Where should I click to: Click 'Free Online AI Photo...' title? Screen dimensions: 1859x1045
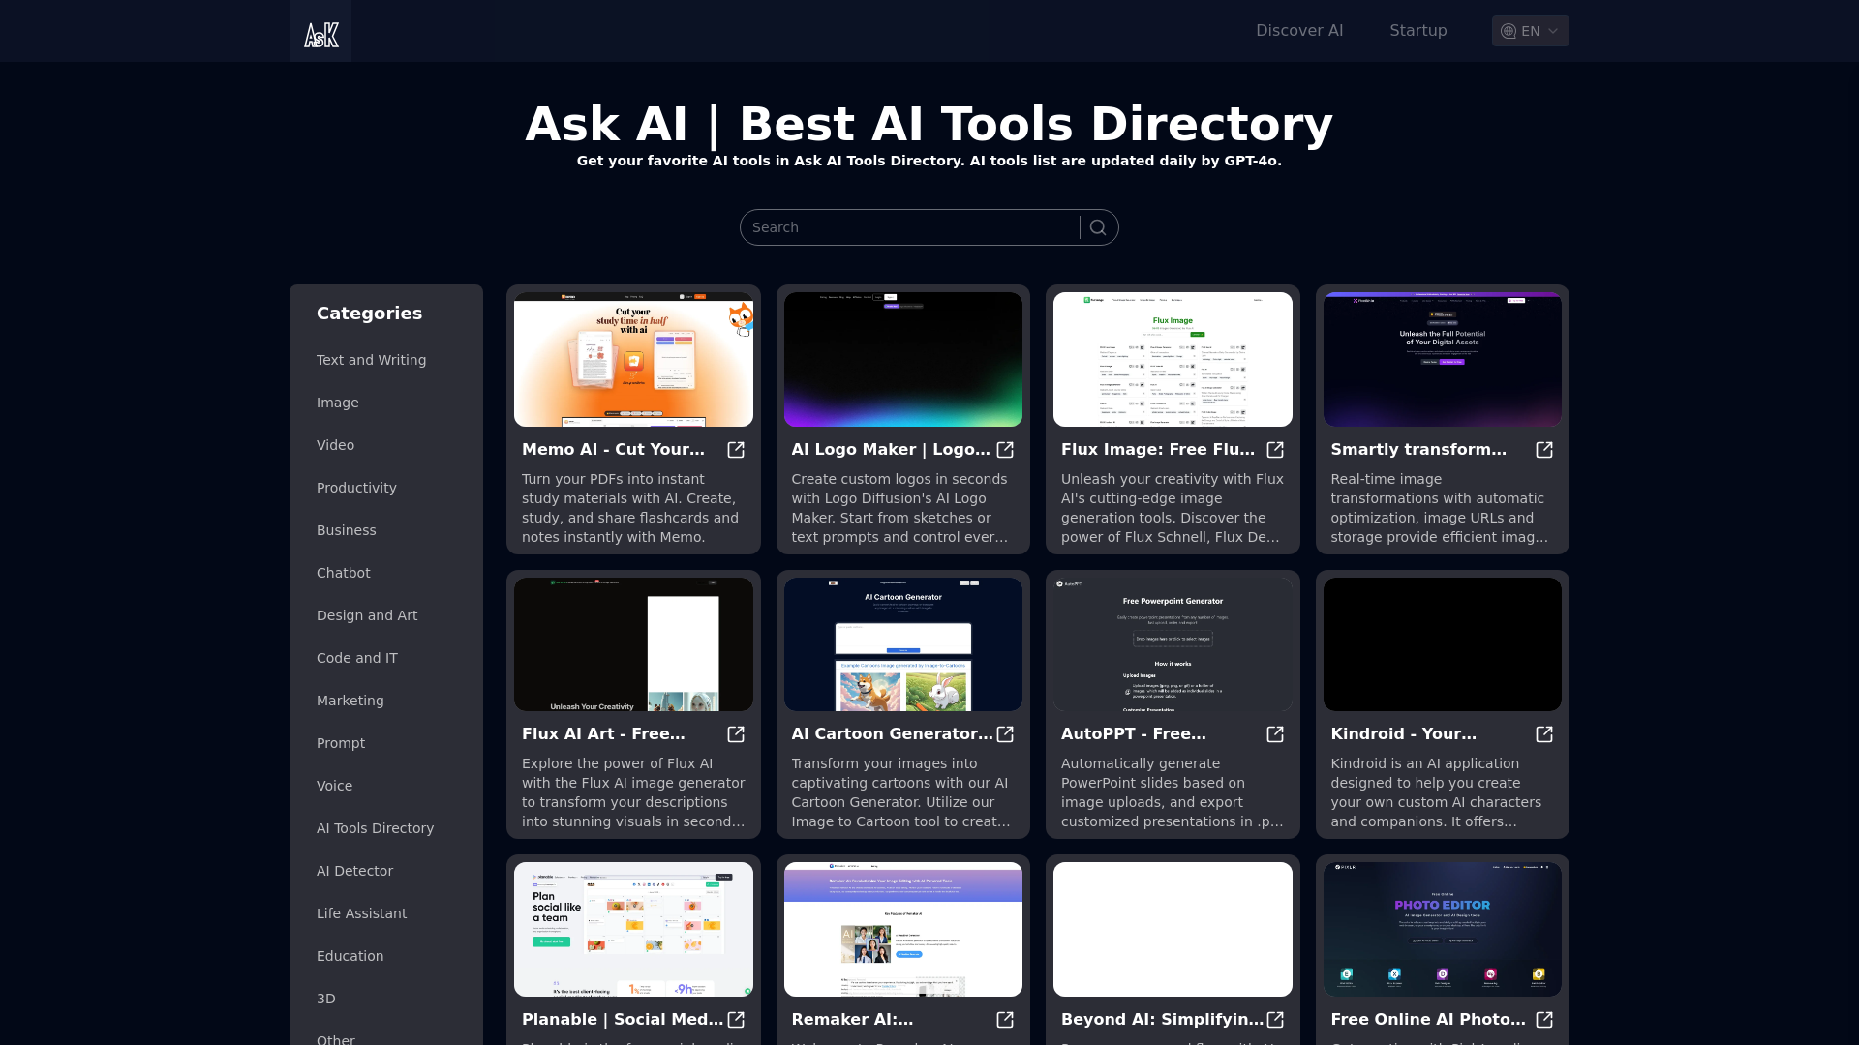pyautogui.click(x=1428, y=1020)
